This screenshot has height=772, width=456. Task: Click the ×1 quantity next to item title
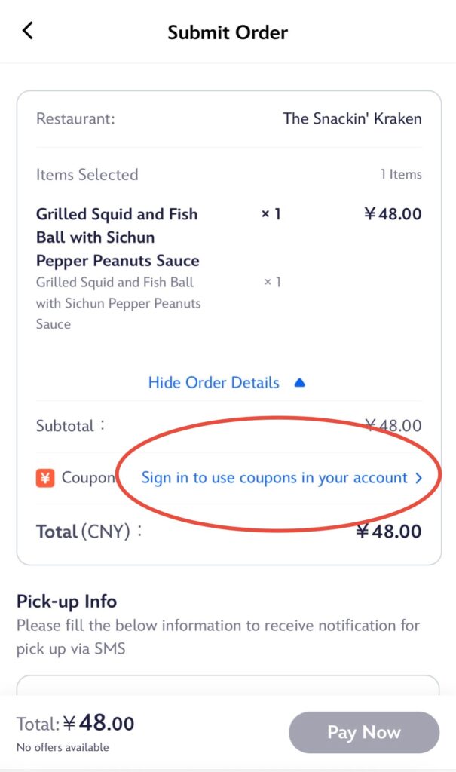coord(271,214)
